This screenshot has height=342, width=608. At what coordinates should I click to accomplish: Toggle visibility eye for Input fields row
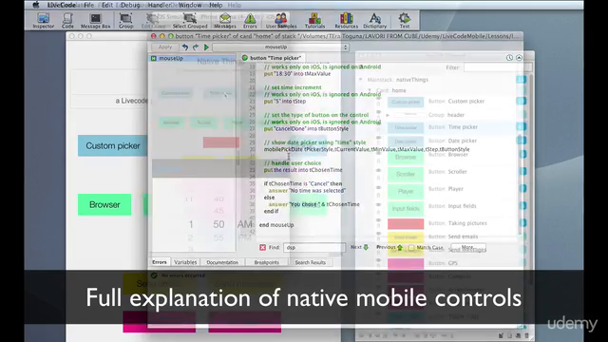click(378, 205)
